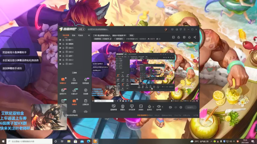This screenshot has height=144, width=257.
Task: Open the 弹幕助手 danmaku assistant tool
Action: tap(63, 81)
